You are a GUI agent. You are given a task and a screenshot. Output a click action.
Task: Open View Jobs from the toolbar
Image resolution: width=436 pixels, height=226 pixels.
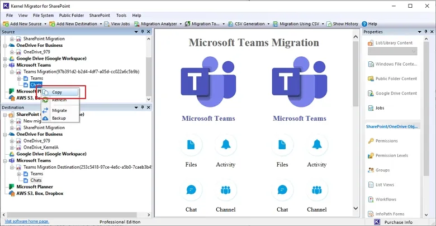(x=117, y=24)
